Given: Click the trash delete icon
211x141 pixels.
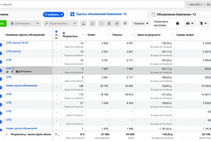Looking at the screenshot, I should 109,23.
